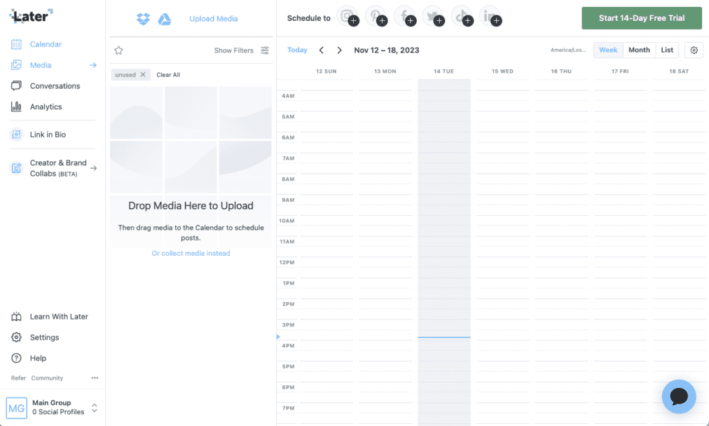Select Calendar in the sidebar
709x426 pixels.
pyautogui.click(x=46, y=44)
